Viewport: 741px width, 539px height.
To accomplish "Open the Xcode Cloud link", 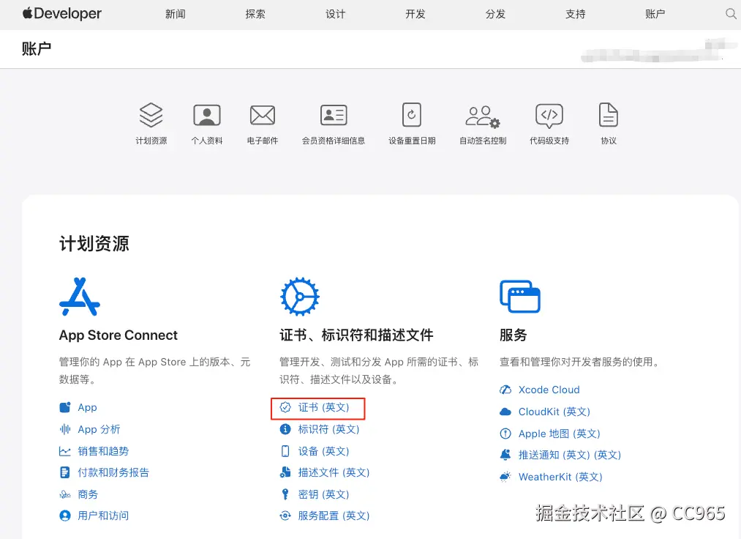I will point(549,390).
